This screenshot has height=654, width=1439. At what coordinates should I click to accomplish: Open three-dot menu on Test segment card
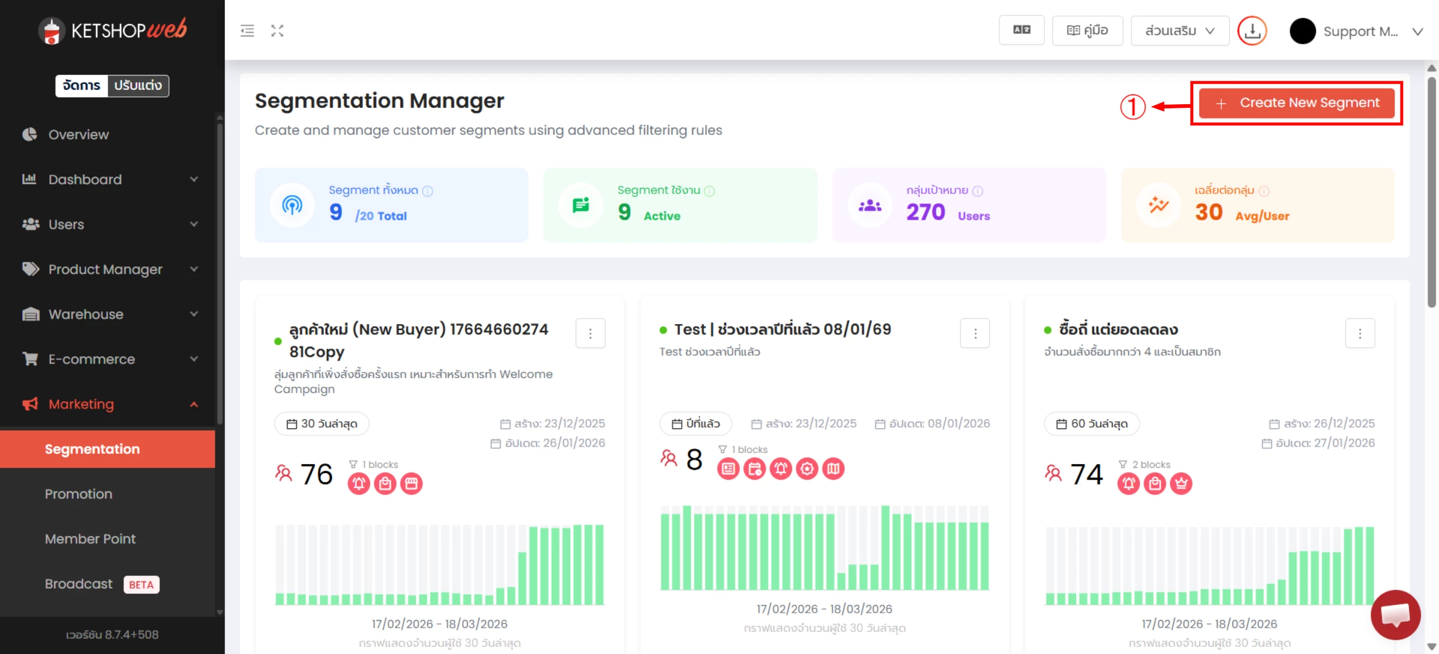(x=975, y=334)
